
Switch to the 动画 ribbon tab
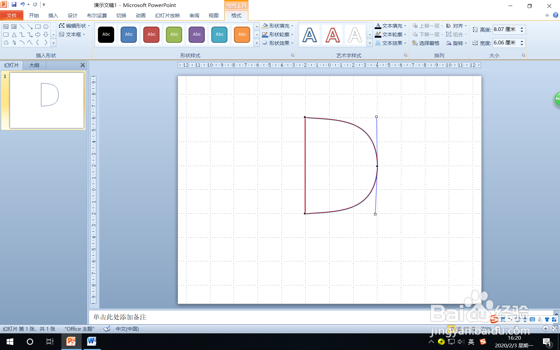pos(141,15)
